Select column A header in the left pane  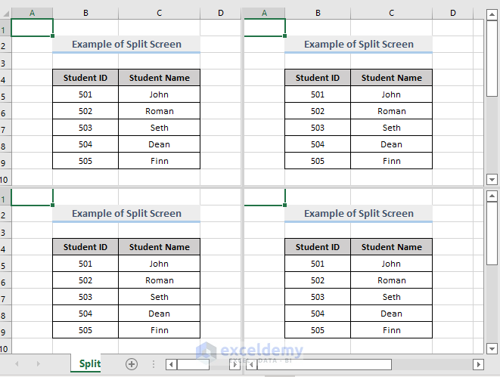(x=33, y=13)
